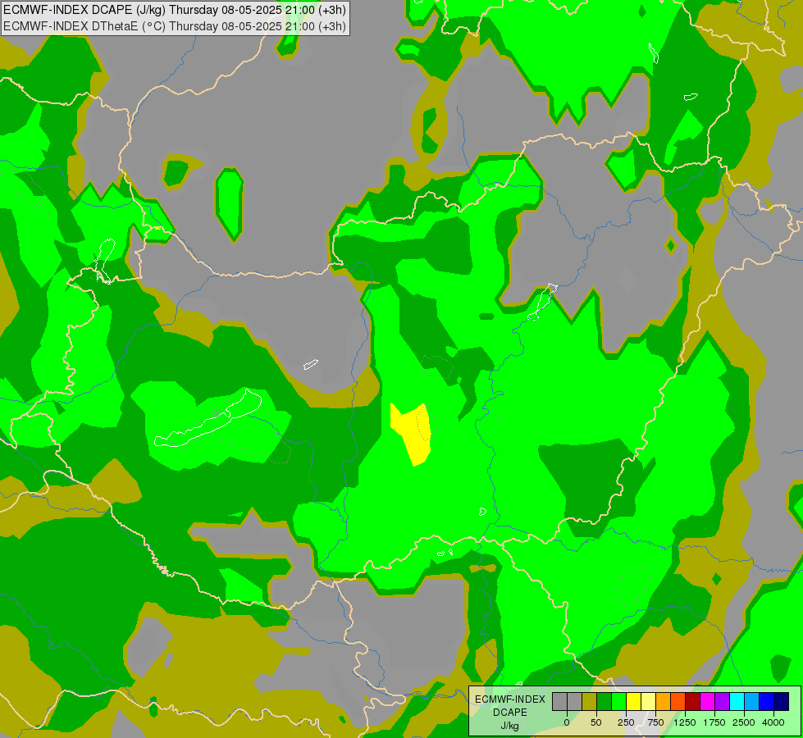This screenshot has height=738, width=803.
Task: Click the legend value 0
Action: click(567, 722)
